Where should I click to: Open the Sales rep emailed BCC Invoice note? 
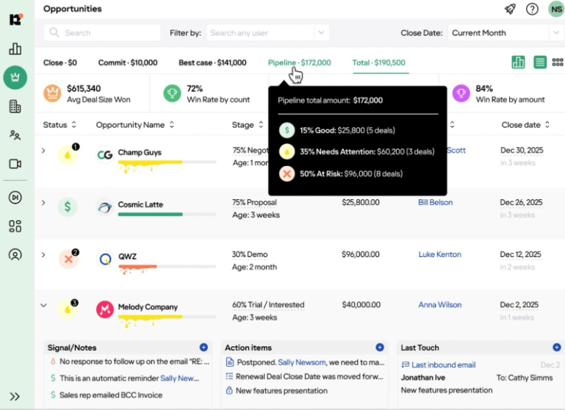[111, 395]
